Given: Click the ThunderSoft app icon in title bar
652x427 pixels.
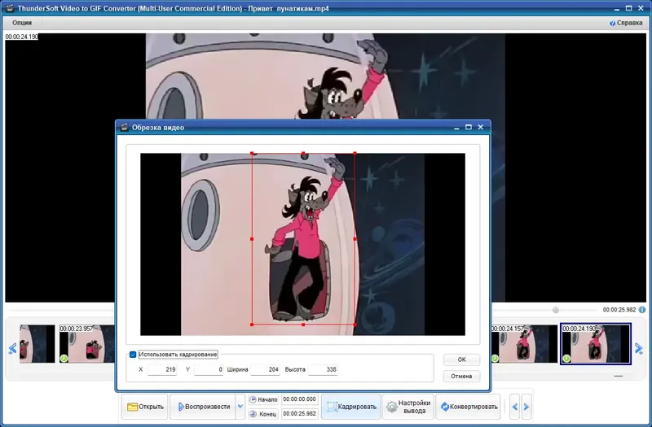Looking at the screenshot, I should [x=10, y=8].
